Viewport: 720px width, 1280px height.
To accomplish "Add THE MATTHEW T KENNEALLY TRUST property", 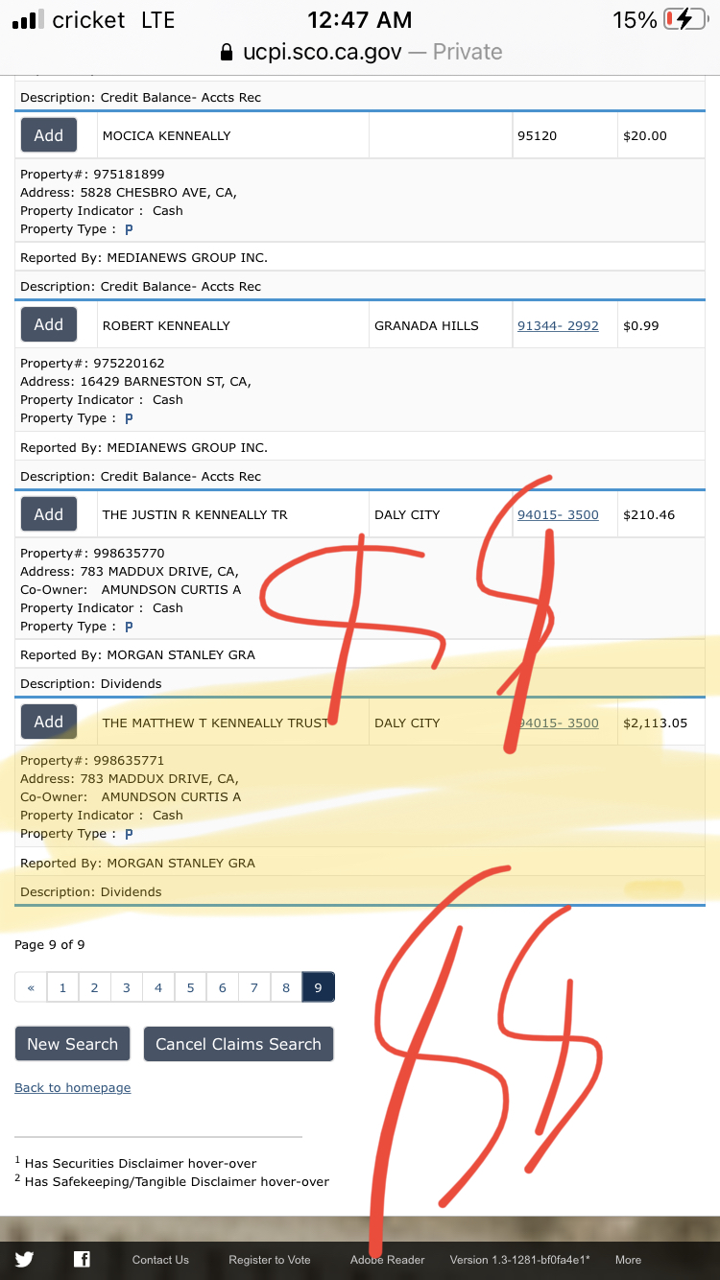I will click(x=49, y=722).
